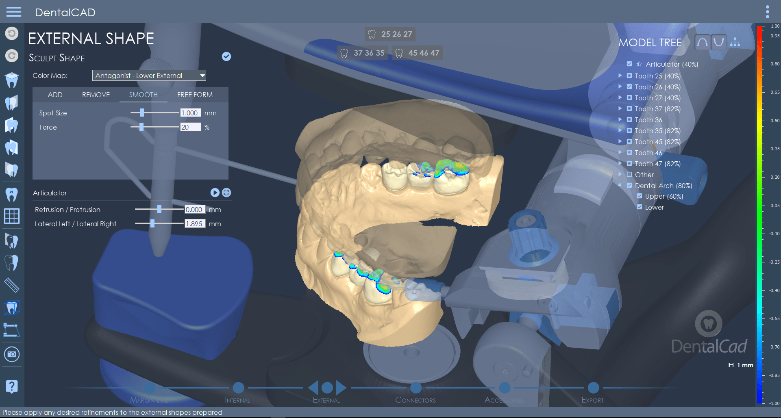Image resolution: width=781 pixels, height=418 pixels.
Task: Toggle the grid view icon
Action: (12, 216)
